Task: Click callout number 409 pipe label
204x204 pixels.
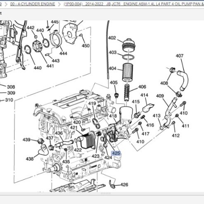Action: click(x=160, y=96)
